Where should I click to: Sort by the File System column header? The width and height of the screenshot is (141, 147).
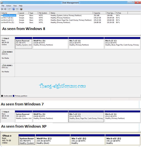pos(44,13)
